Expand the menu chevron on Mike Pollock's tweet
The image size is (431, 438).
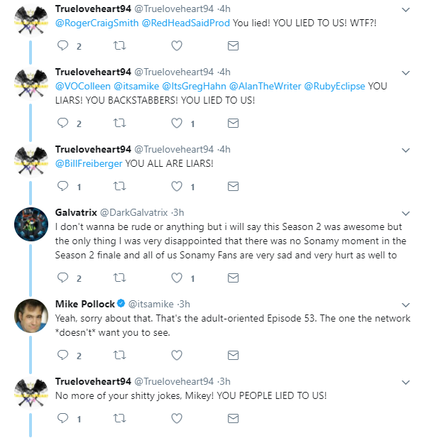405,305
